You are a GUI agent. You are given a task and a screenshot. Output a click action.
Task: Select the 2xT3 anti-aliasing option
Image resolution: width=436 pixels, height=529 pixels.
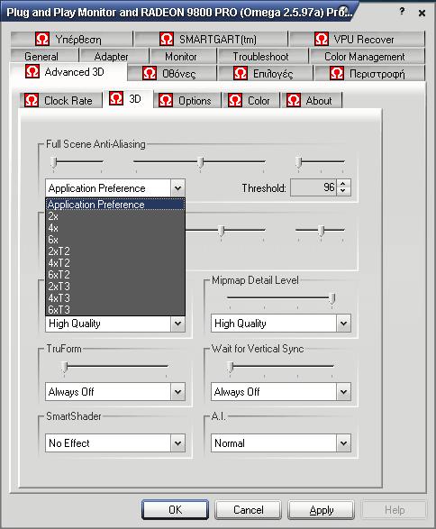tap(115, 287)
